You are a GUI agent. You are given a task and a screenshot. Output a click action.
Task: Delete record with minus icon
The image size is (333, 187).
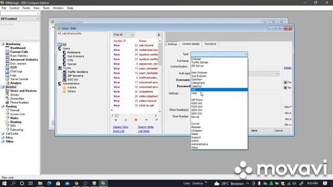coord(146,120)
